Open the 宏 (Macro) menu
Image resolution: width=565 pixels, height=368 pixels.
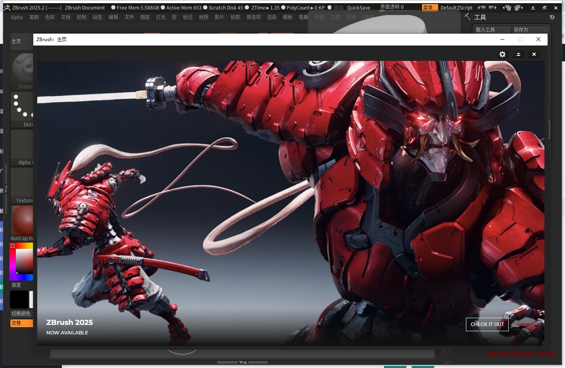coord(174,17)
